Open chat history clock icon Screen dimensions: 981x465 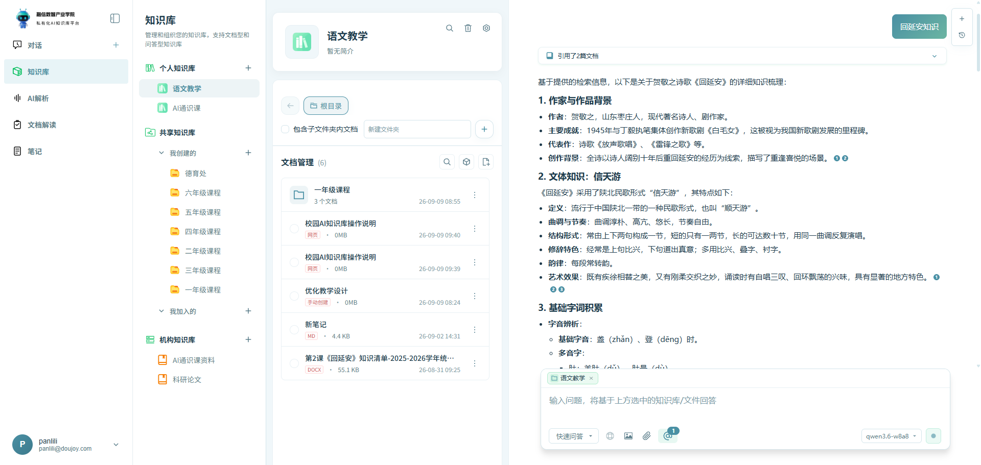pyautogui.click(x=962, y=35)
